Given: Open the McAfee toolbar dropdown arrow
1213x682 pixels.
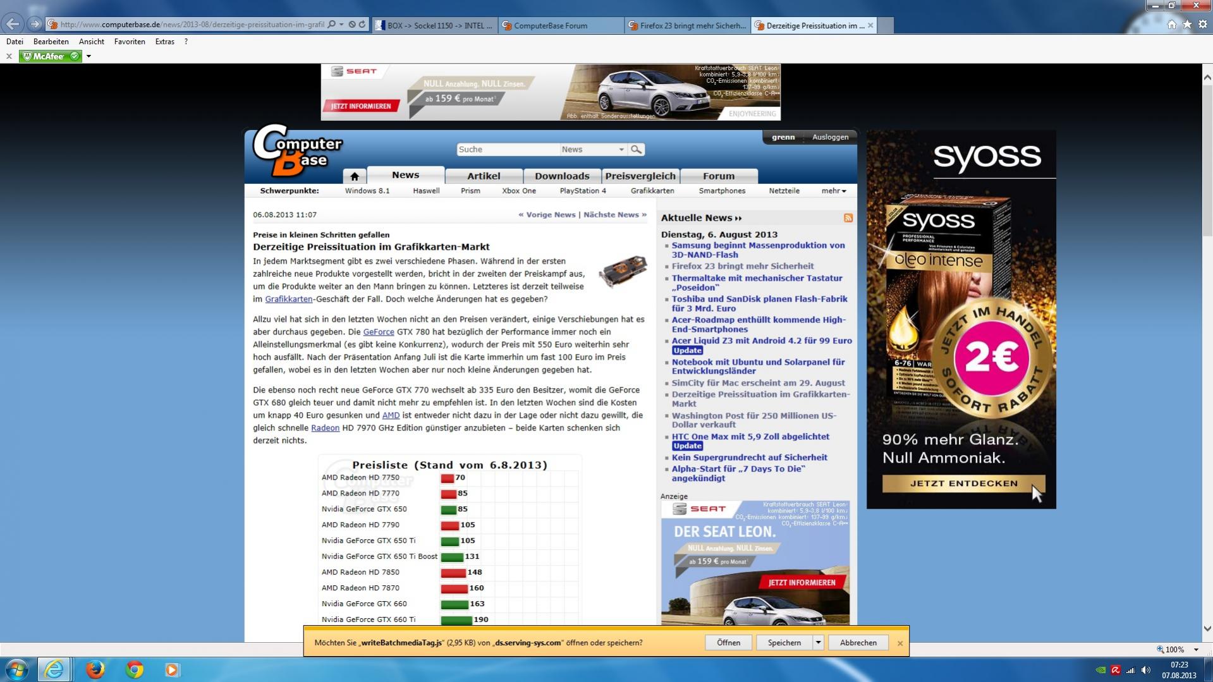Looking at the screenshot, I should (88, 56).
